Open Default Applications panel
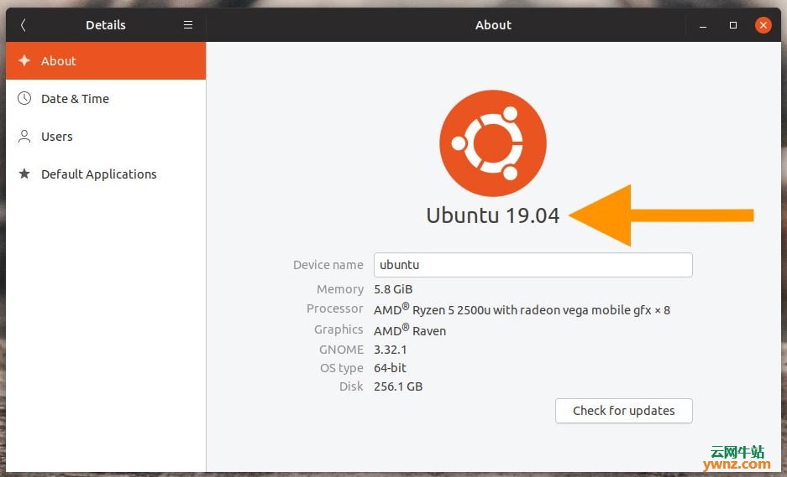The image size is (787, 477). pos(106,174)
